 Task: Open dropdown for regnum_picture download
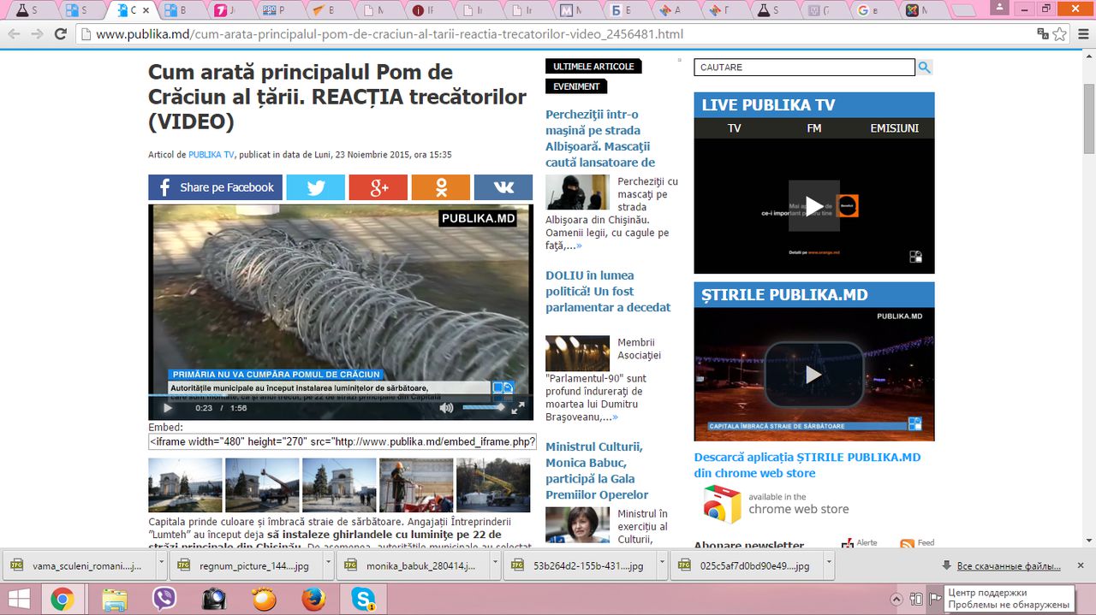coord(329,565)
